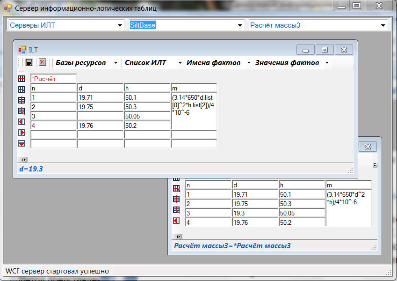Select the d header cell in ILT window
The image size is (397, 281).
[x=100, y=88]
